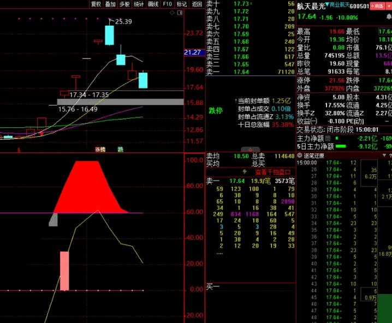
Task: Click the diamond icon above the chart
Action: coord(172,13)
